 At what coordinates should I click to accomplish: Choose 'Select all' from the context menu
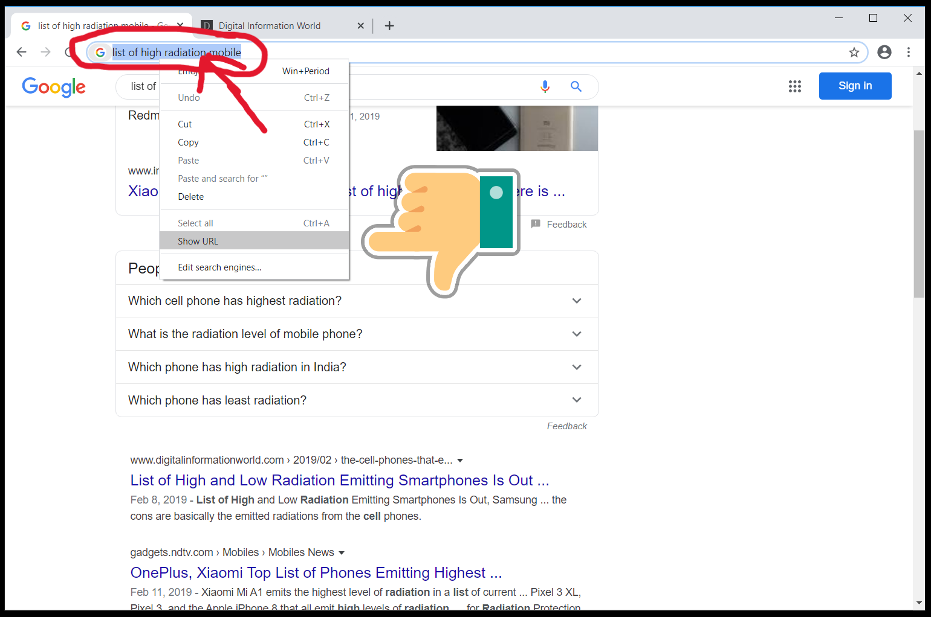(195, 223)
